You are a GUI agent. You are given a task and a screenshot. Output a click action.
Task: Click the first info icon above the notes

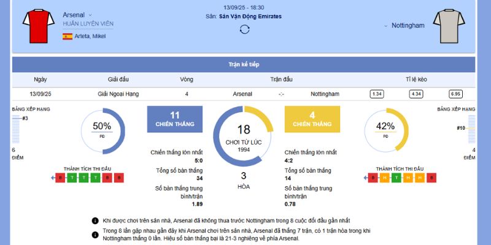pyautogui.click(x=95, y=220)
